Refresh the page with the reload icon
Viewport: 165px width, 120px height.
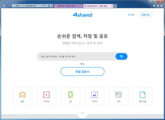pyautogui.click(x=51, y=6)
